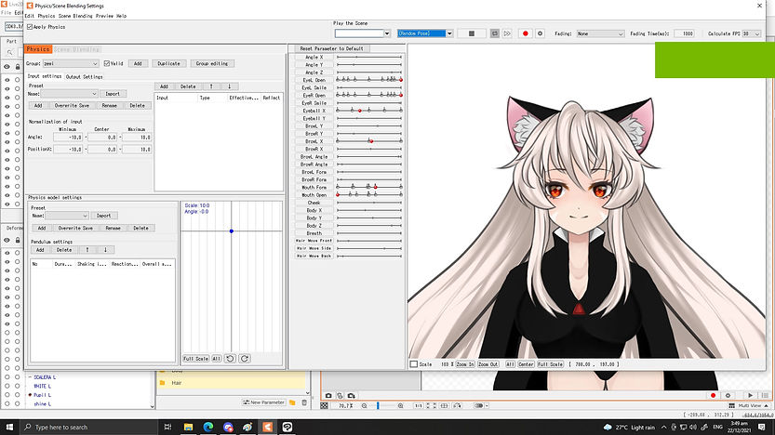Click the red record dot in main window bottom bar

click(713, 396)
